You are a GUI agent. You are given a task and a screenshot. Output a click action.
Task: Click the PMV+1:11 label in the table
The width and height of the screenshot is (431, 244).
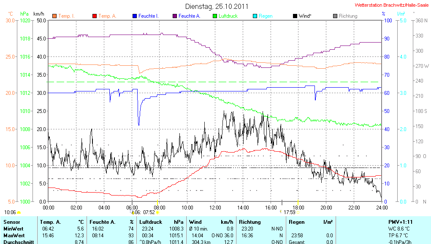point(401,222)
